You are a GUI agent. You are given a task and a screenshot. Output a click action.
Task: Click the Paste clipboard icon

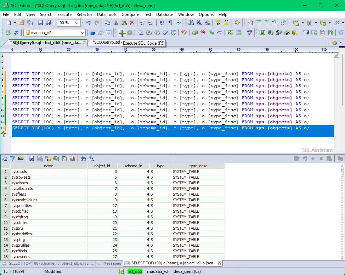click(x=124, y=23)
